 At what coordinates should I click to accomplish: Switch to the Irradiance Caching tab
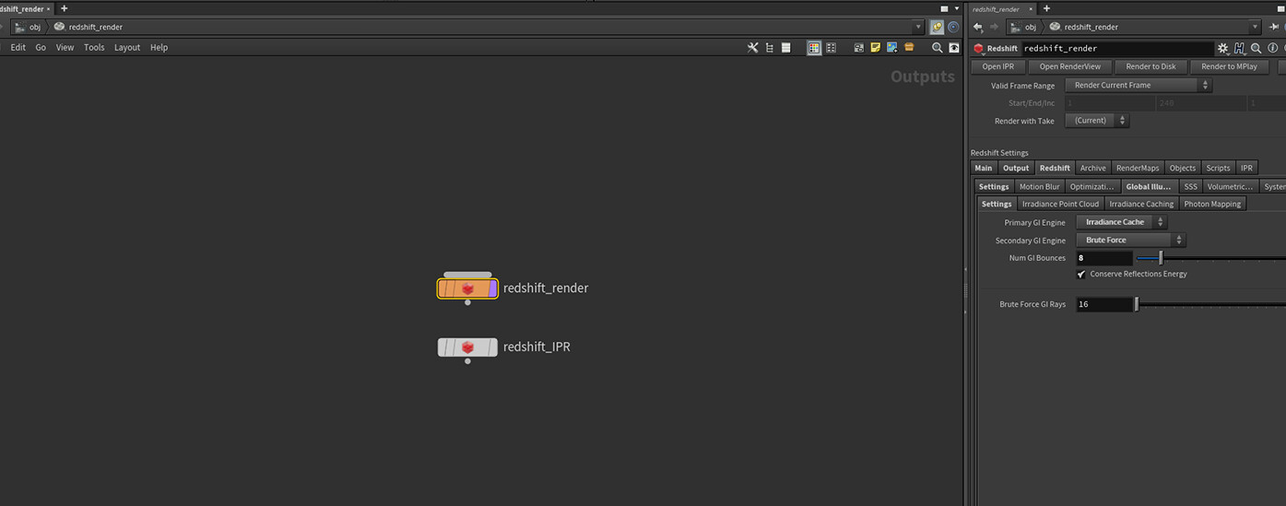(1141, 204)
